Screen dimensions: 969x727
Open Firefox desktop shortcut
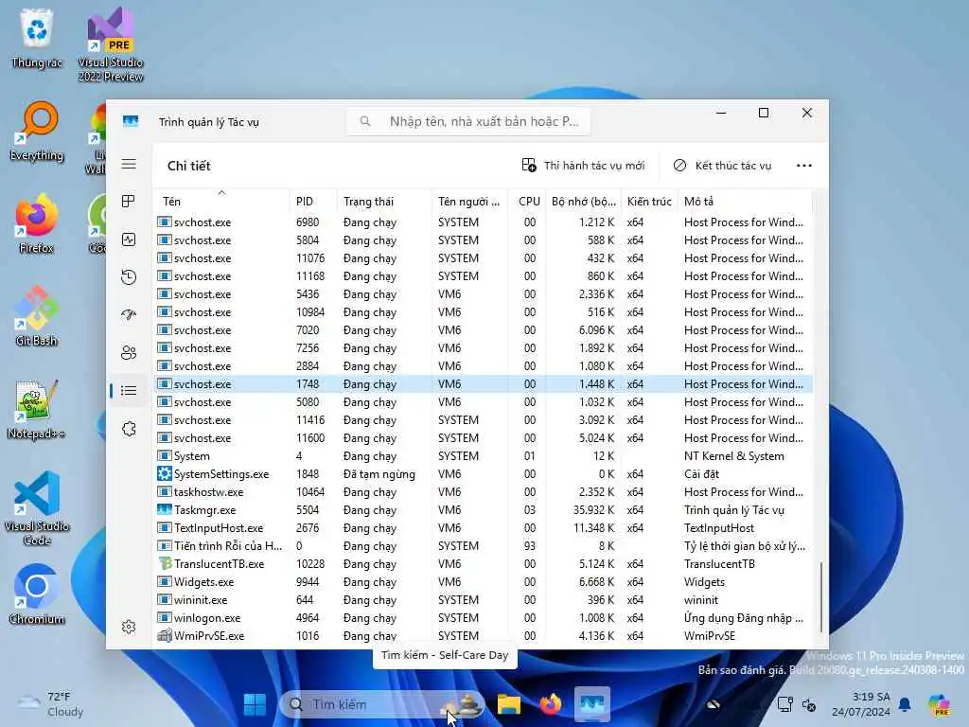coord(37,224)
